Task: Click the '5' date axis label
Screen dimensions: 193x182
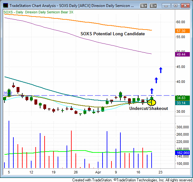Action: (x=9, y=172)
